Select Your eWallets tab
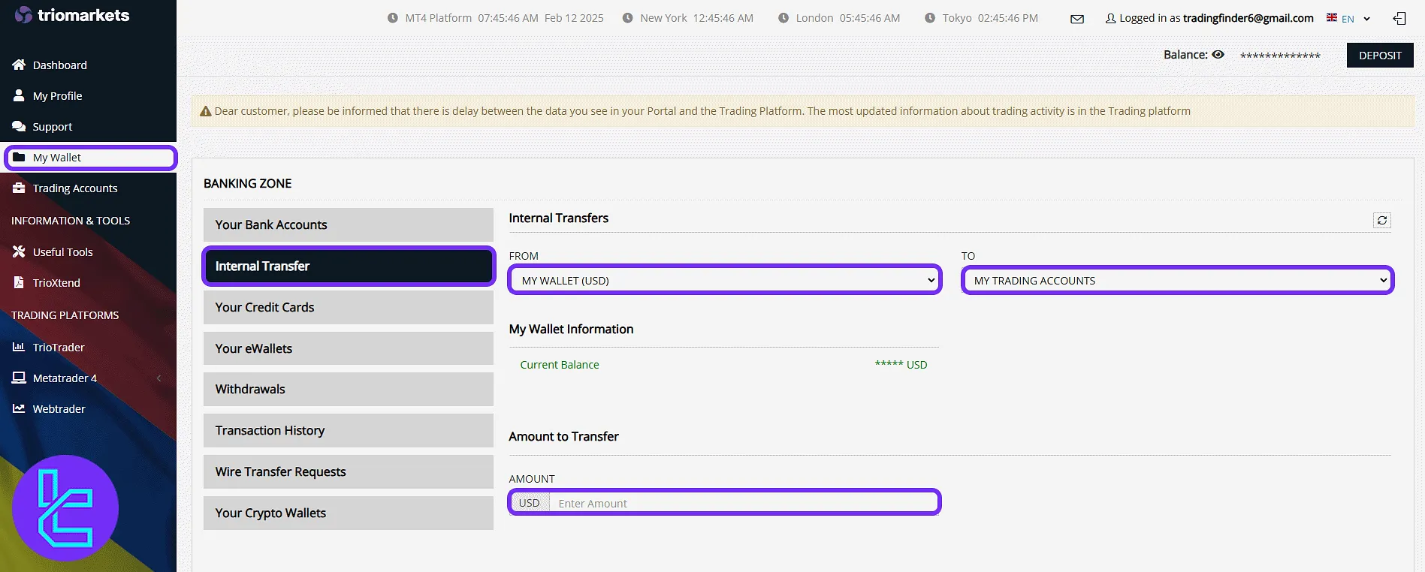 coord(349,348)
